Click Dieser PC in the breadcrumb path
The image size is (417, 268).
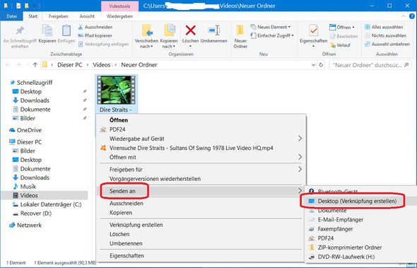pyautogui.click(x=70, y=65)
